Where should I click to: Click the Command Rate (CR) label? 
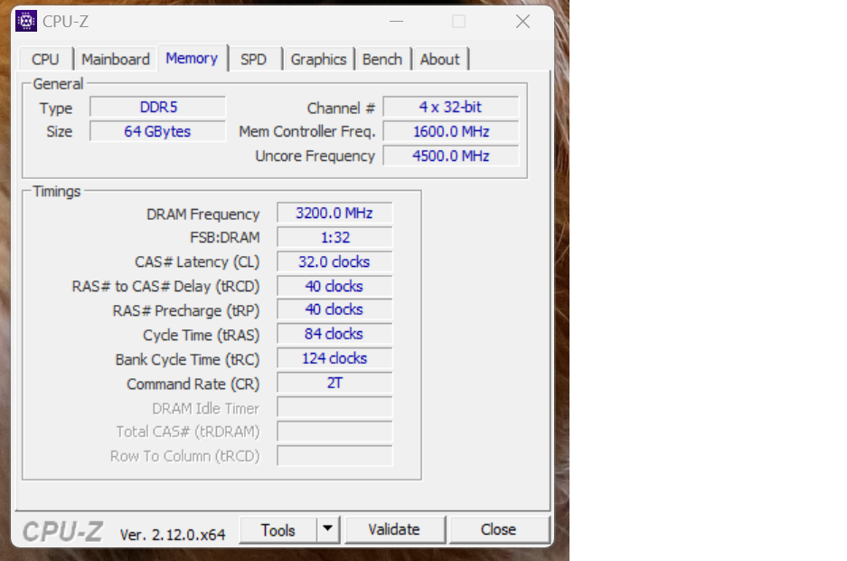(x=193, y=384)
